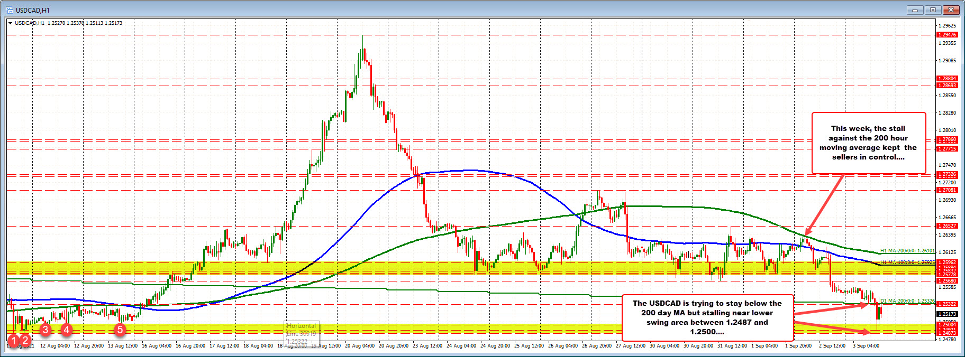This screenshot has height=357, width=965.
Task: Select the 200 day MA swing area annotation
Action: point(707,317)
